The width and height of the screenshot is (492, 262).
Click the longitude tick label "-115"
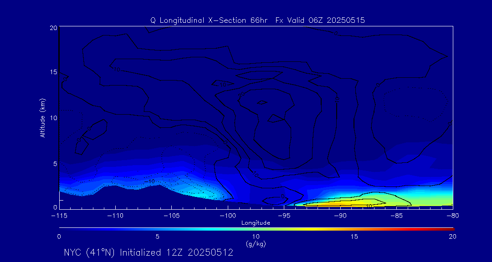(x=59, y=216)
